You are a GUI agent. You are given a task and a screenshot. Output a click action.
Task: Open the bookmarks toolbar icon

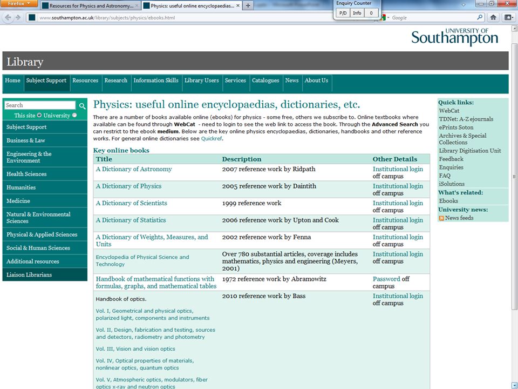(509, 17)
